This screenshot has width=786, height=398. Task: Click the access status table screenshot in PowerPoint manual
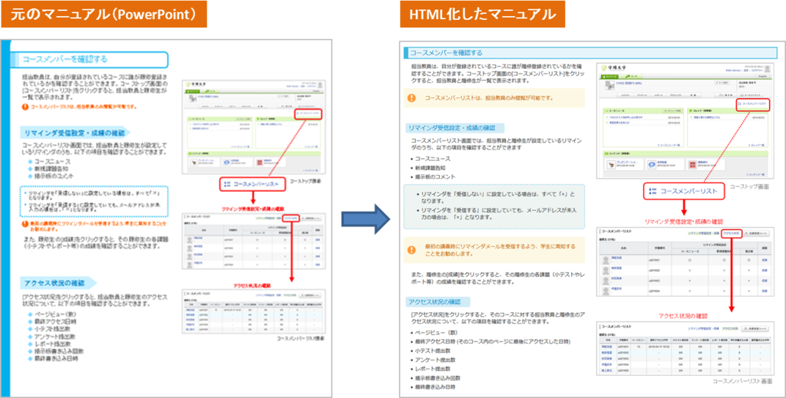[x=253, y=312]
